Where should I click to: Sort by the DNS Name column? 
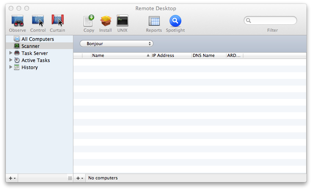(209, 55)
